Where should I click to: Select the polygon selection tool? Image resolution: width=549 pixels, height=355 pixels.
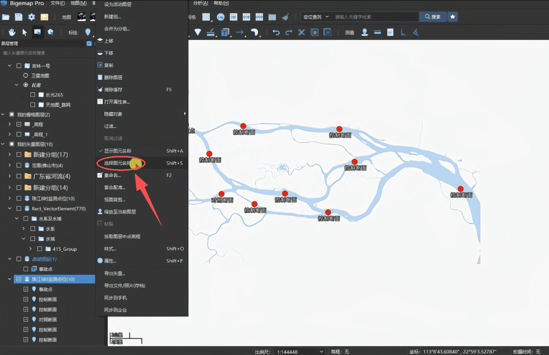51,32
